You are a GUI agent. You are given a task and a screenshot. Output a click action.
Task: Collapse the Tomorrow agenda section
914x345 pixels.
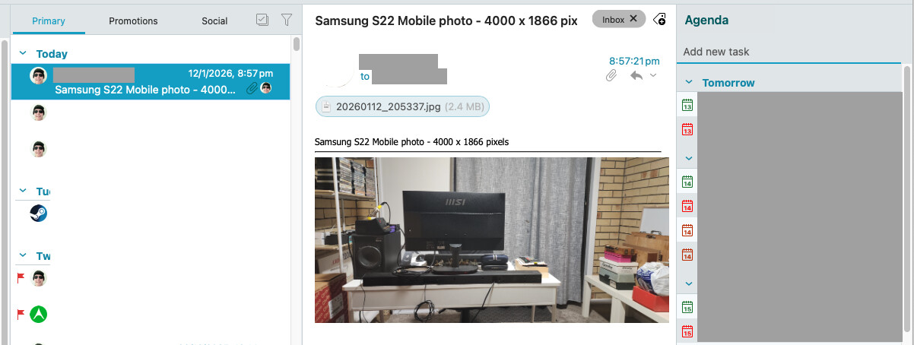(x=689, y=82)
